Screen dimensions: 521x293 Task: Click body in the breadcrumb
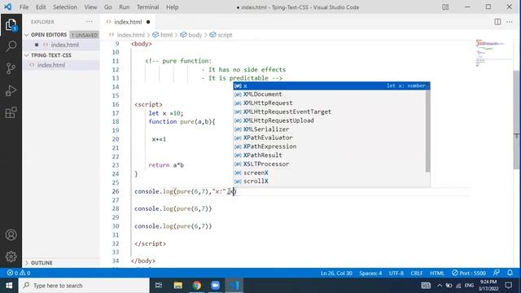tap(195, 35)
